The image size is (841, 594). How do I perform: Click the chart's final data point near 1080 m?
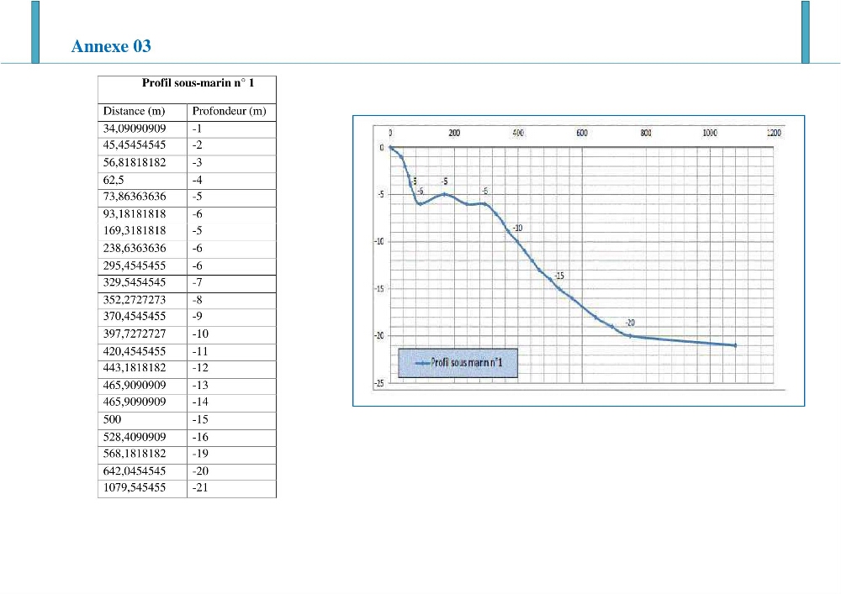(735, 345)
